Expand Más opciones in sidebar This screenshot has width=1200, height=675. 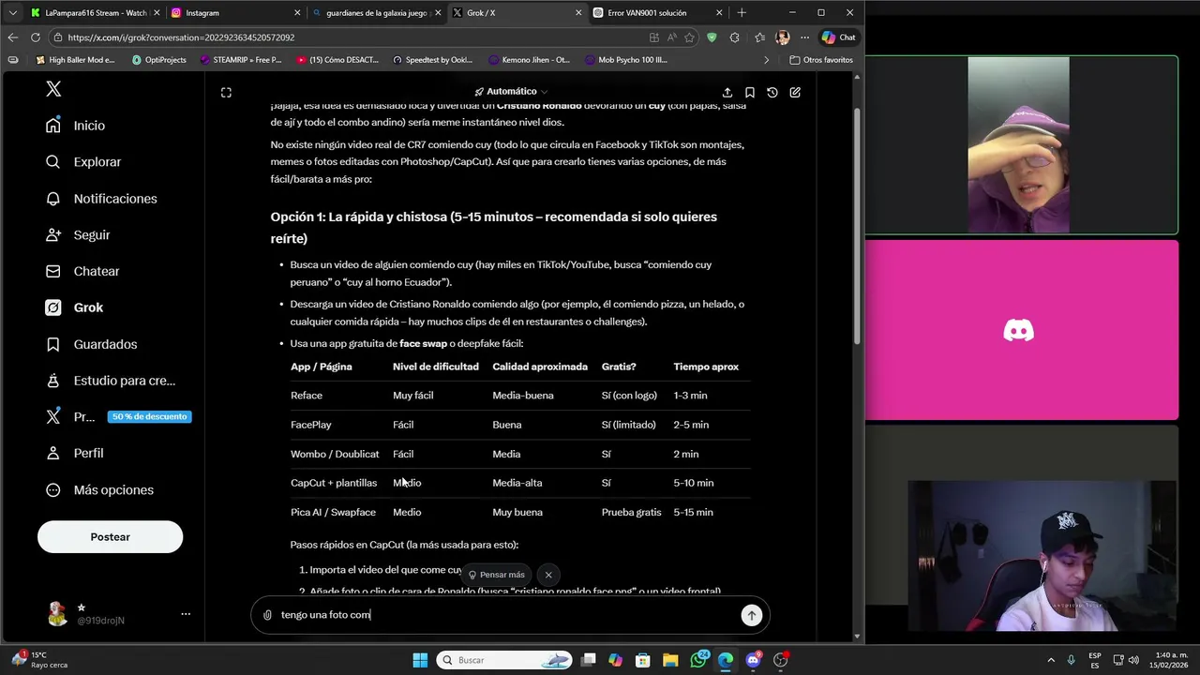(x=99, y=490)
